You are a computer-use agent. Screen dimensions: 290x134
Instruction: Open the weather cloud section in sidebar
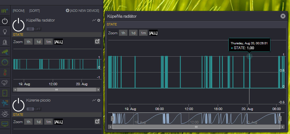pos(5,83)
